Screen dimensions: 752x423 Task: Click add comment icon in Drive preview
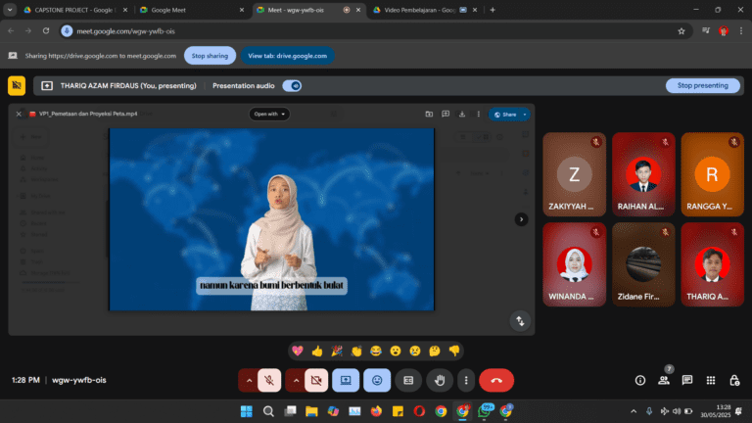click(x=446, y=115)
